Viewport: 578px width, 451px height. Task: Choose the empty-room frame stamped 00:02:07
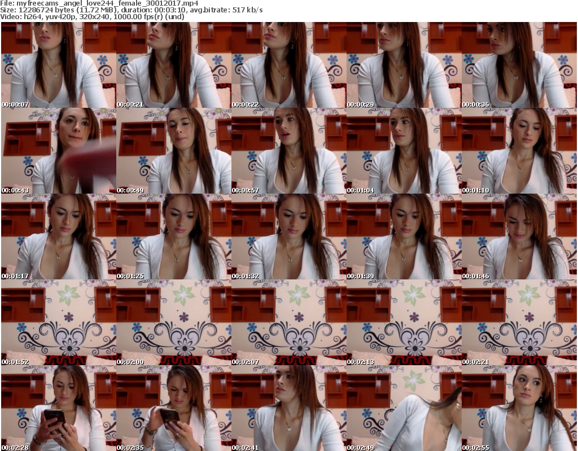[288, 323]
